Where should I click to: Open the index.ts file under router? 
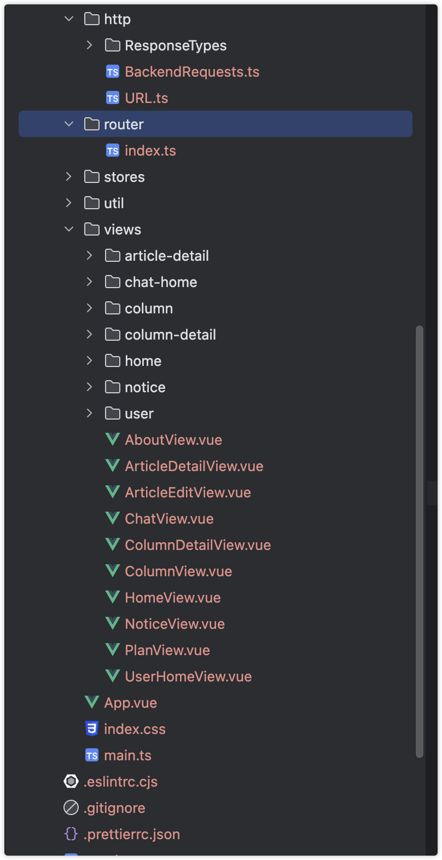point(150,151)
